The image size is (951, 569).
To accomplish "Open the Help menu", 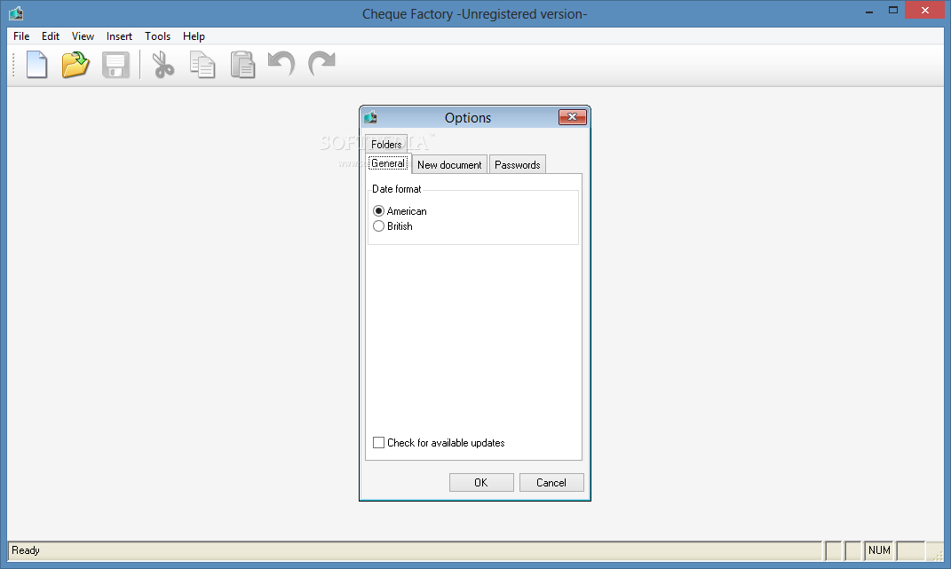I will click(x=194, y=36).
